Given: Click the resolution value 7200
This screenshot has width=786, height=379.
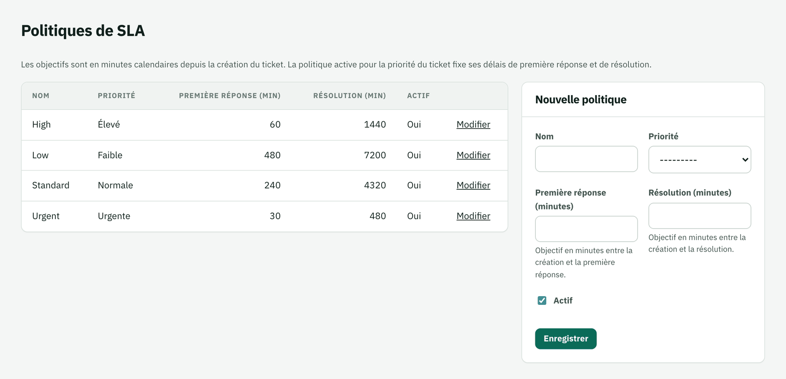Looking at the screenshot, I should 375,155.
